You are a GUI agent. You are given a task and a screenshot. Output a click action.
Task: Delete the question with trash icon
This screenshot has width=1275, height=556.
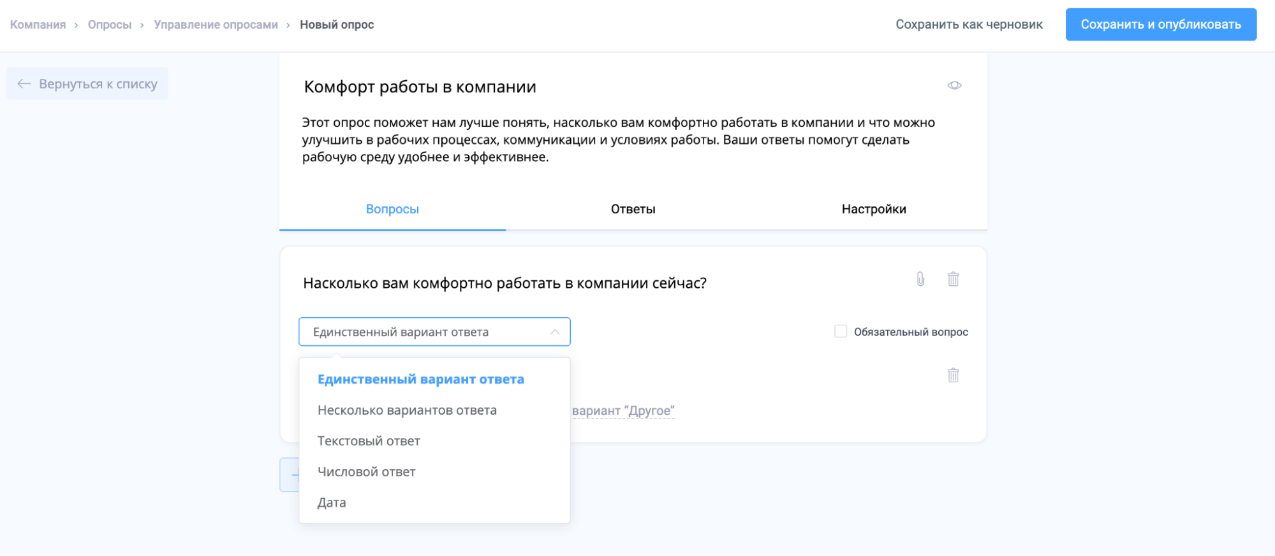click(x=953, y=279)
